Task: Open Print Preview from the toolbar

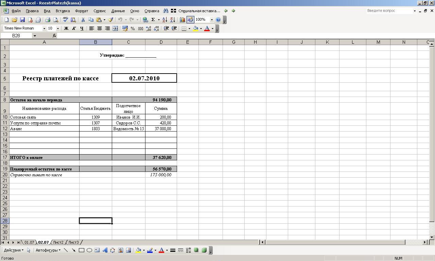Action: click(56, 20)
